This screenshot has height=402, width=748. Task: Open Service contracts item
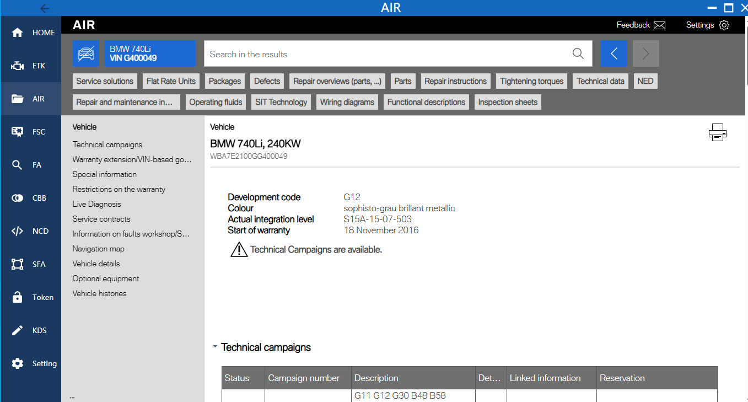[x=101, y=219]
